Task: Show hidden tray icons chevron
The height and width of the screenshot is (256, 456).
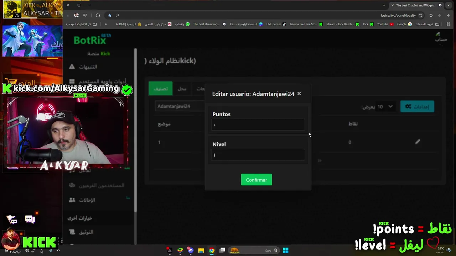Action: tap(58, 250)
